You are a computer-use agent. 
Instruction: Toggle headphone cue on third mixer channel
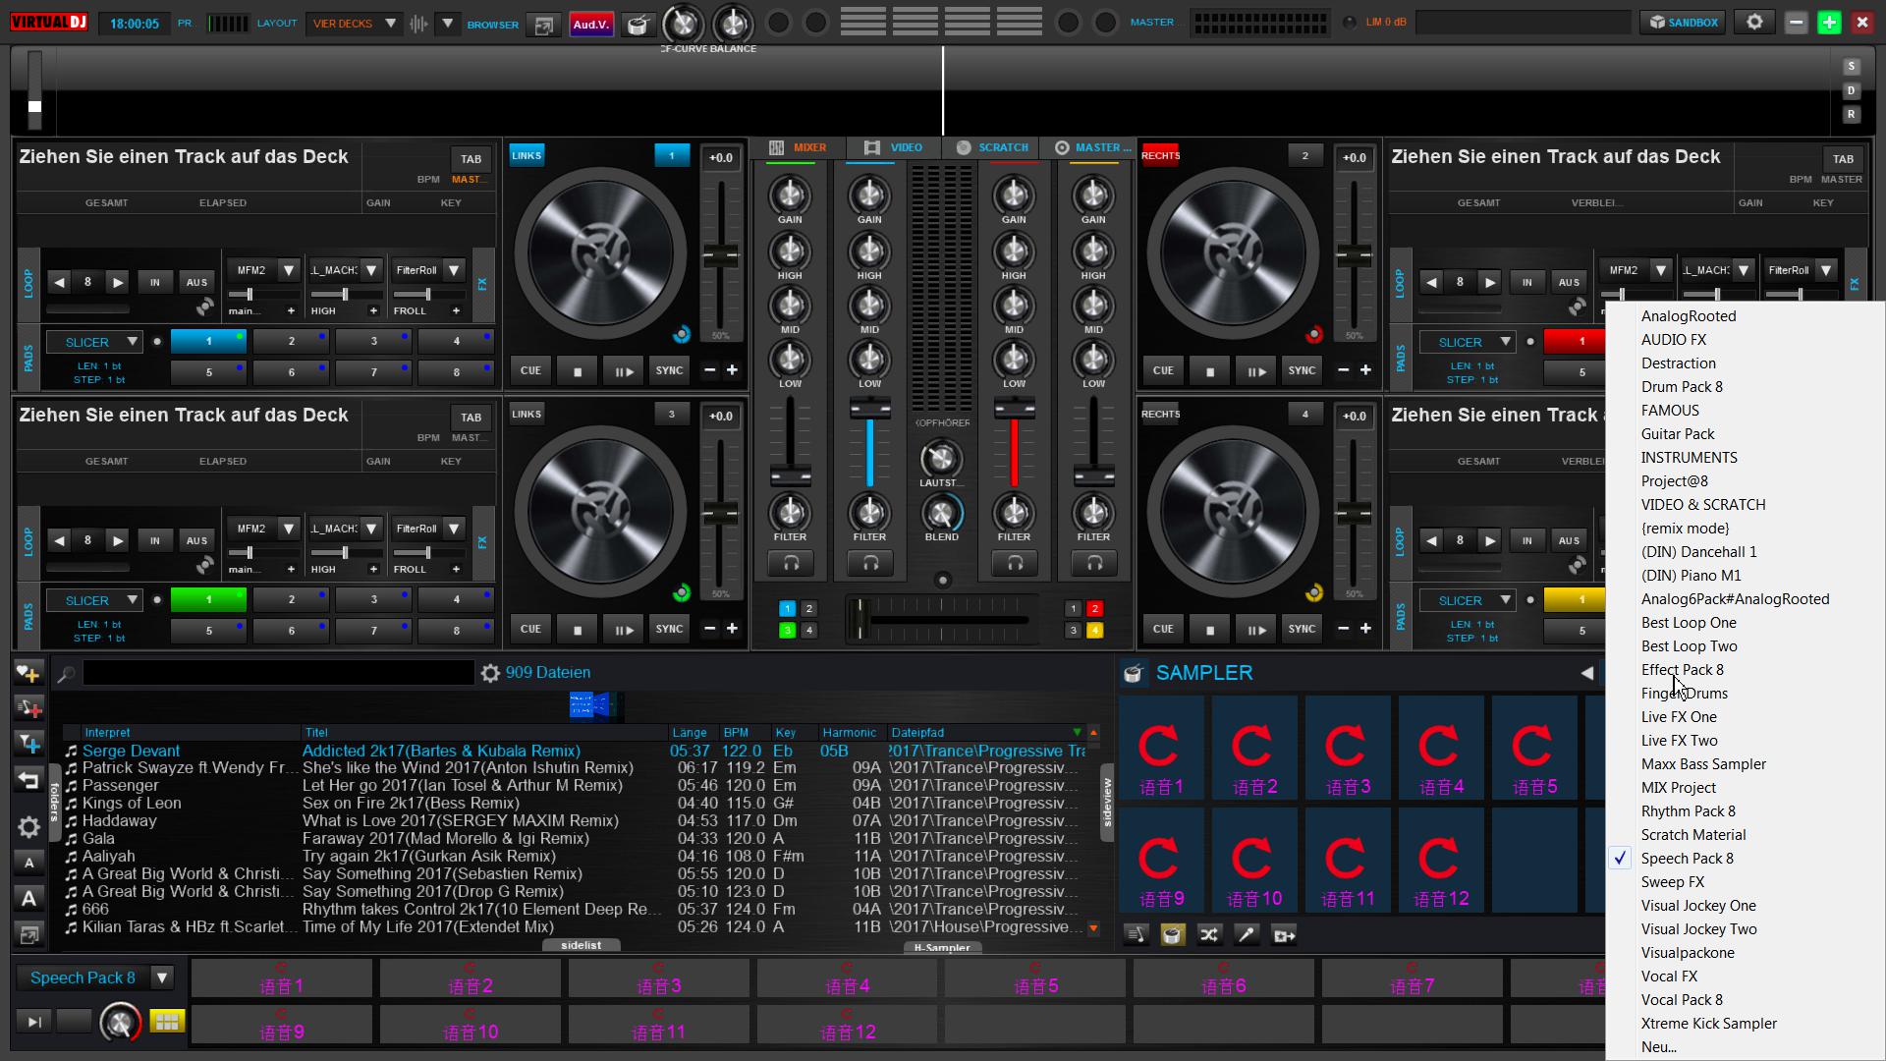coord(1015,563)
